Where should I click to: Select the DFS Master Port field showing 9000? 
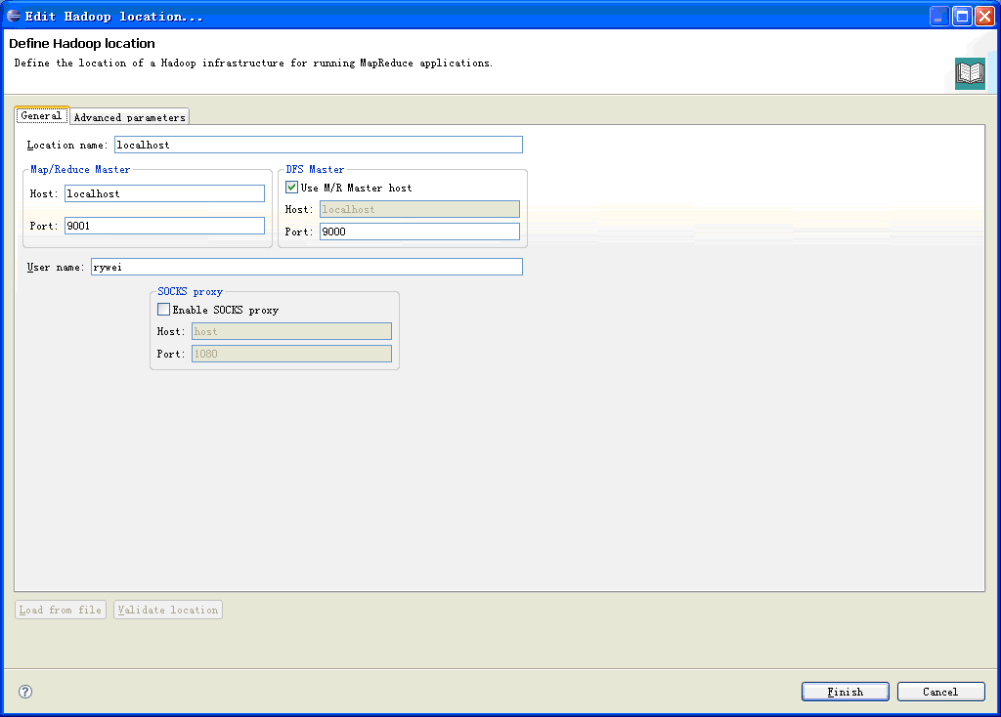tap(419, 231)
